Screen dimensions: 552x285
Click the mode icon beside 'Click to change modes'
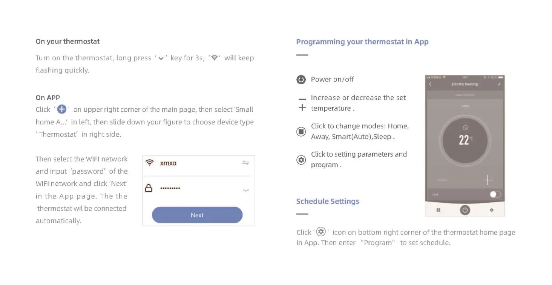click(301, 132)
